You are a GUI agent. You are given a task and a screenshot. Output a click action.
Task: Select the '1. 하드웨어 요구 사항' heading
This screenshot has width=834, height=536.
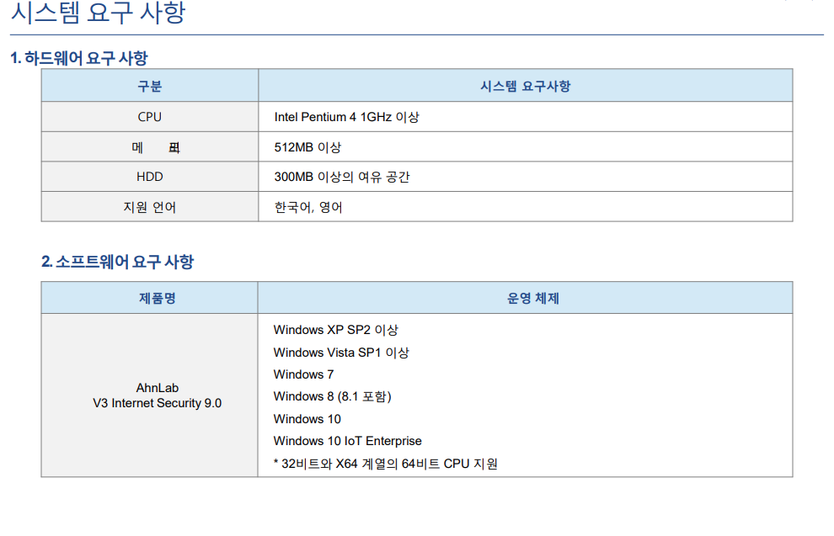pyautogui.click(x=78, y=58)
